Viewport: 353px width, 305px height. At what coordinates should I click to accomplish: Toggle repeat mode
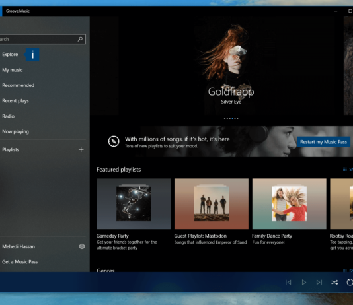tap(350, 282)
